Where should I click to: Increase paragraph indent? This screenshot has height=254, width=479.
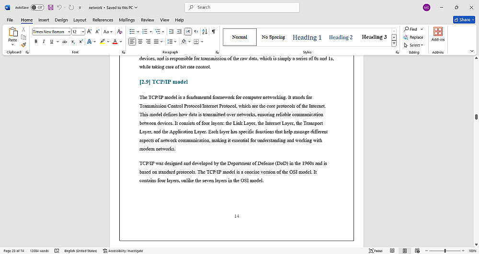coord(179,32)
